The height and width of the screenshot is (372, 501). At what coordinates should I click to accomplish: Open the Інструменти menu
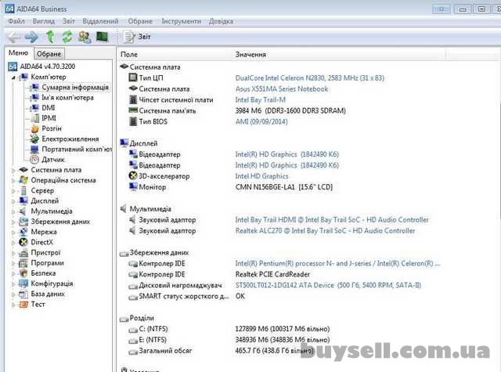pos(181,21)
